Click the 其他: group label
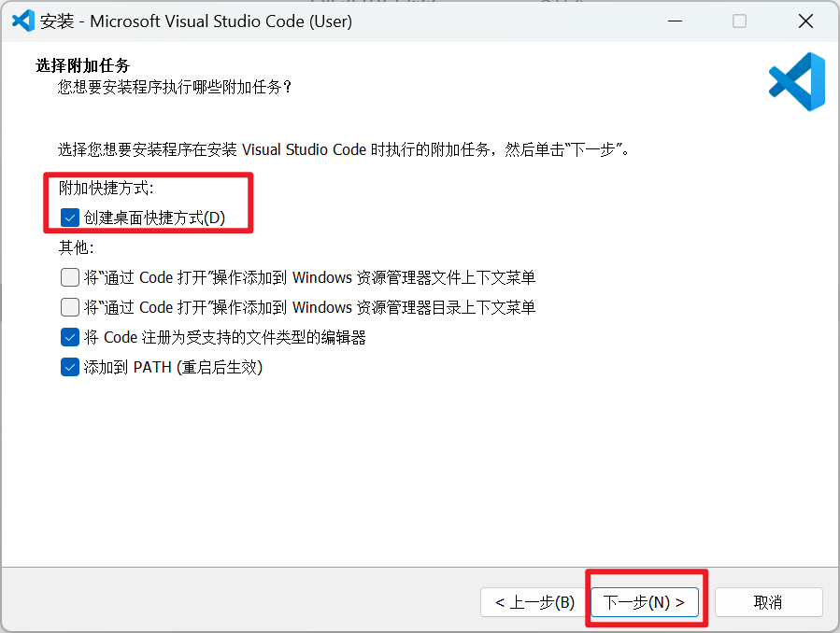This screenshot has width=840, height=633. coord(76,247)
